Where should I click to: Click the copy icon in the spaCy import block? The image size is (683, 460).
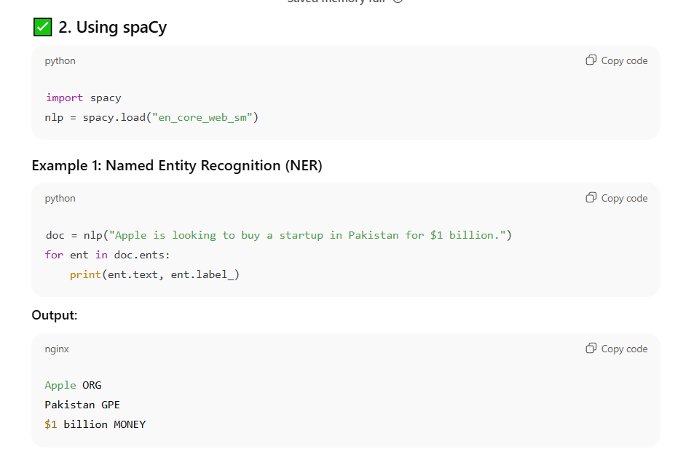point(591,60)
